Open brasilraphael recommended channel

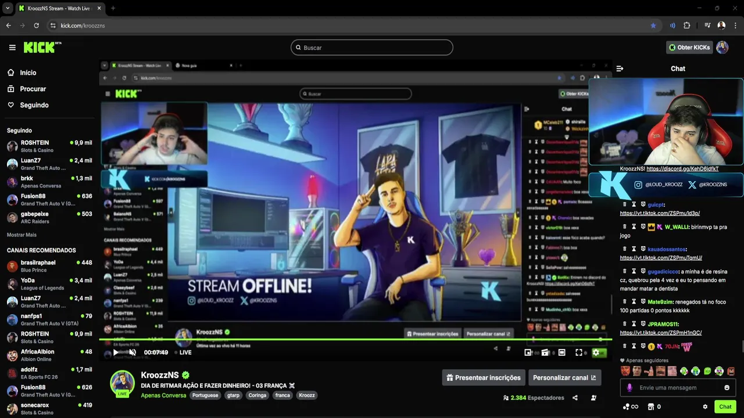pos(49,266)
